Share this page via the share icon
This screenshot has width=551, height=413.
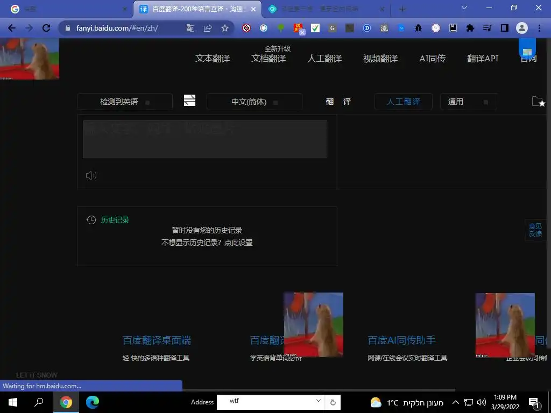(x=208, y=28)
